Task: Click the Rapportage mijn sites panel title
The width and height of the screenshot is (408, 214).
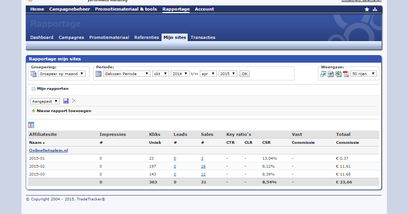Action: point(55,59)
